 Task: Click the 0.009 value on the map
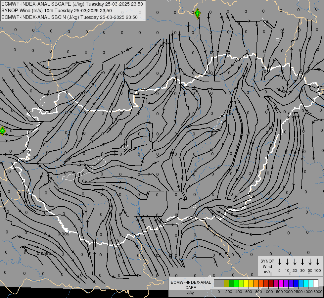[64, 234]
